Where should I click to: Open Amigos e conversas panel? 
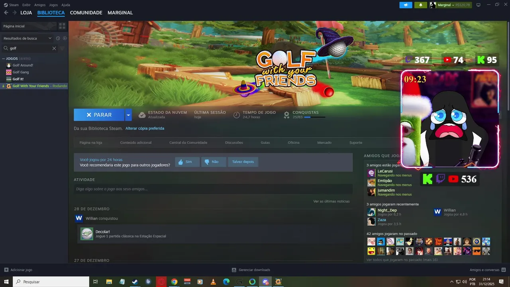point(487,270)
